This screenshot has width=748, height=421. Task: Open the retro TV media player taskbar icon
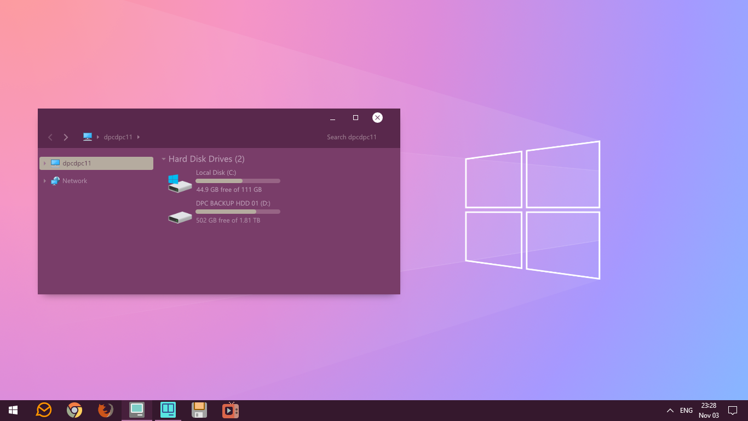point(231,410)
